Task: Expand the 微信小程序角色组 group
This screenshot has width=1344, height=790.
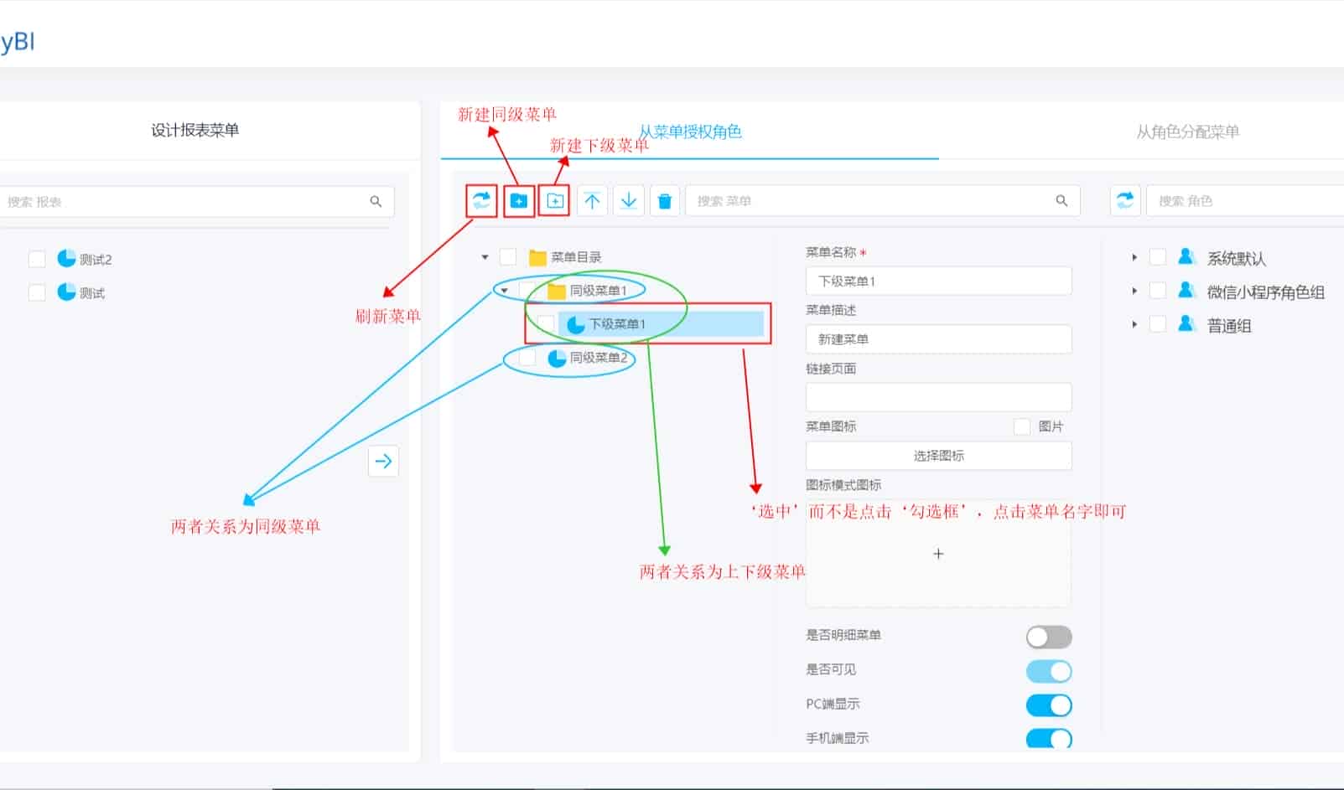Action: 1134,291
